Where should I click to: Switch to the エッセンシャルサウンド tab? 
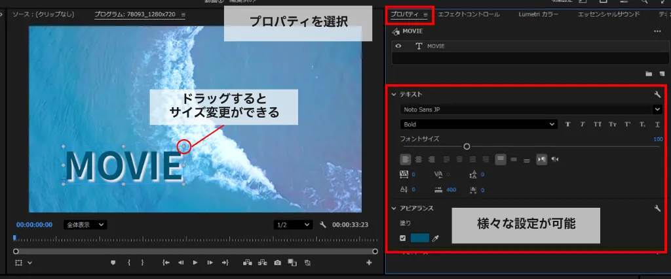[x=609, y=14]
